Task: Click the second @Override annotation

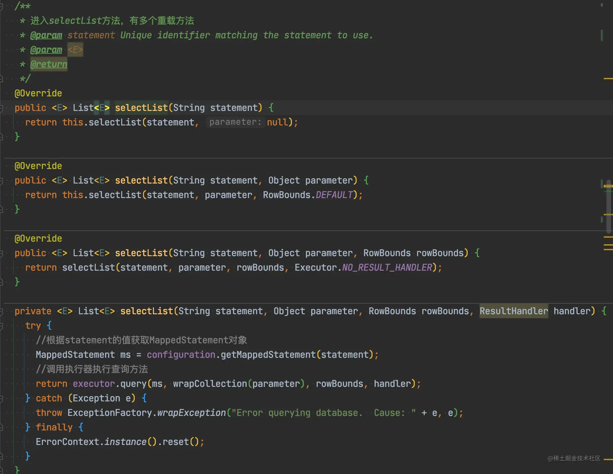Action: pyautogui.click(x=38, y=166)
